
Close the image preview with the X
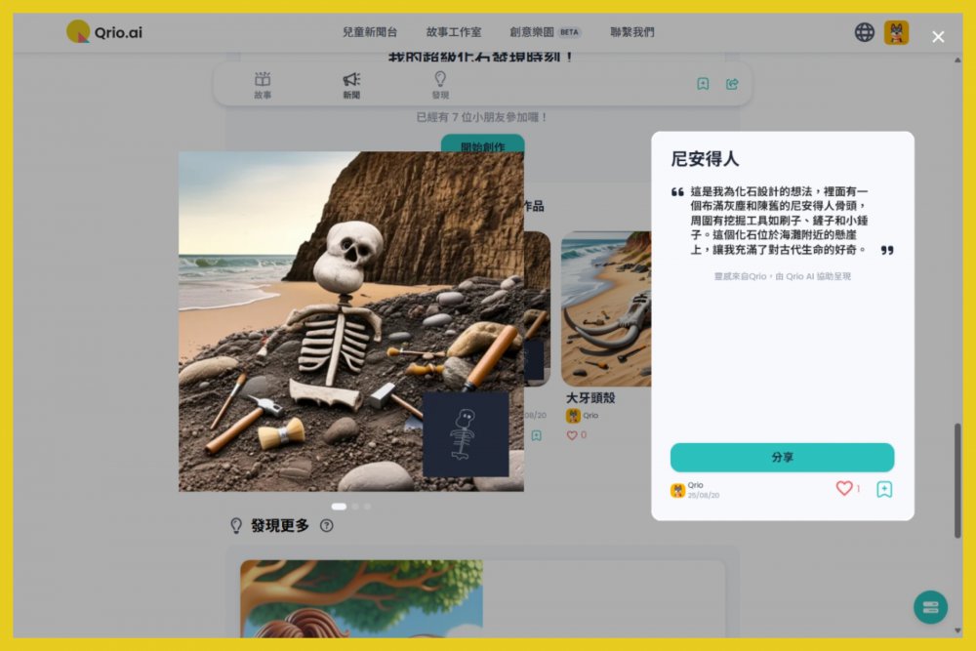(x=938, y=37)
